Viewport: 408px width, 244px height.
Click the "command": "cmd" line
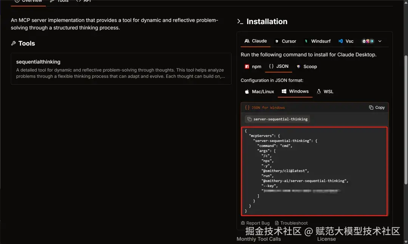click(x=275, y=146)
